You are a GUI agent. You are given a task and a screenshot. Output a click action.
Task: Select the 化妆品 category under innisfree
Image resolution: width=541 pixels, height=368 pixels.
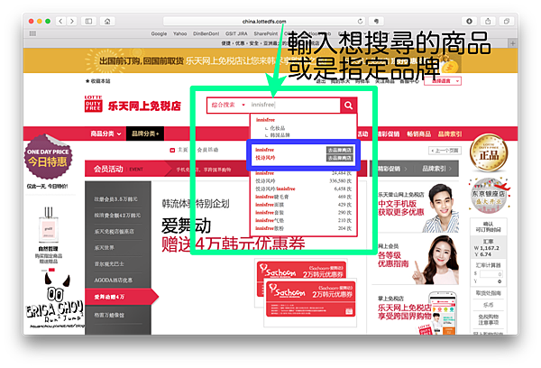(278, 128)
